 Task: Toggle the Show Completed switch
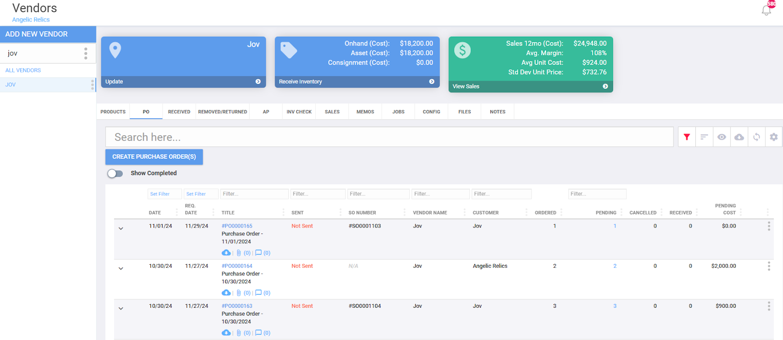(115, 173)
